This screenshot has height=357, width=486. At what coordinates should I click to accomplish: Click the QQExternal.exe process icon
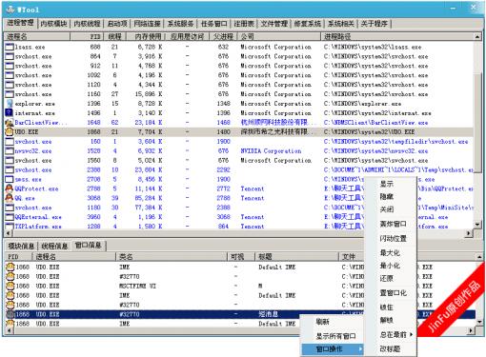pos(10,217)
